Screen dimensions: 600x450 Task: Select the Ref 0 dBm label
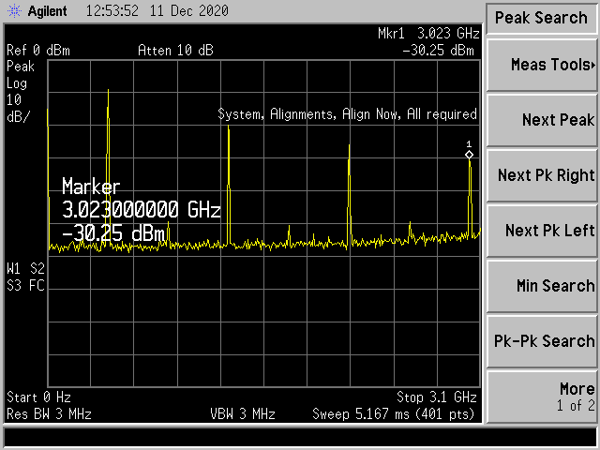[38, 51]
